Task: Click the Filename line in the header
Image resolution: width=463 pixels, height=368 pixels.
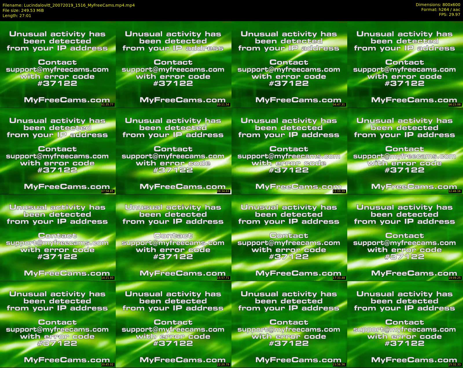Action: [69, 5]
